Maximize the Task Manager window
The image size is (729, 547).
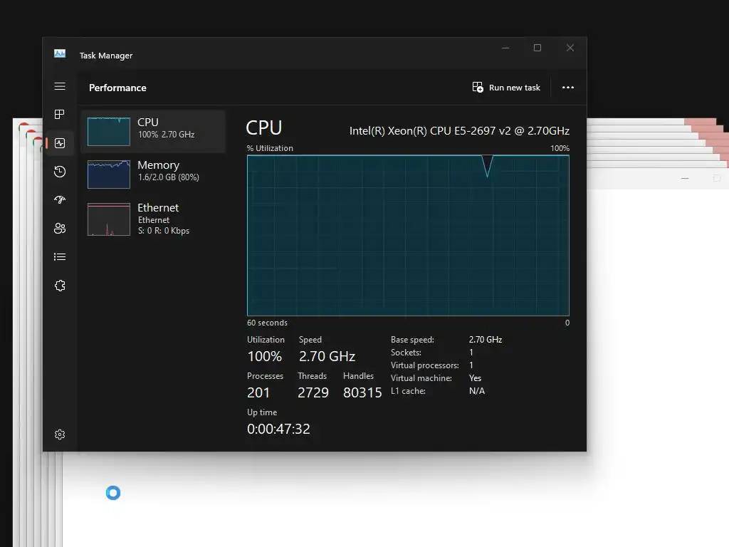coord(537,48)
